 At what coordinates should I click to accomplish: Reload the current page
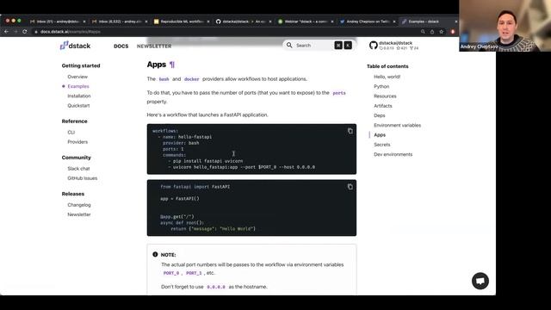tap(25, 32)
